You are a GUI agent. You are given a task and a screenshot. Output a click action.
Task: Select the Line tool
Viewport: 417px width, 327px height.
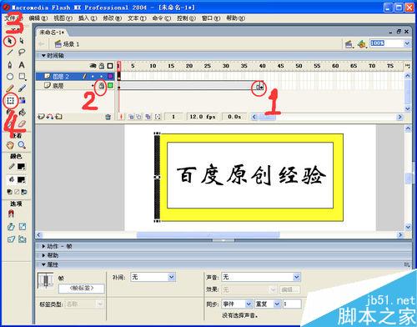pos(10,53)
